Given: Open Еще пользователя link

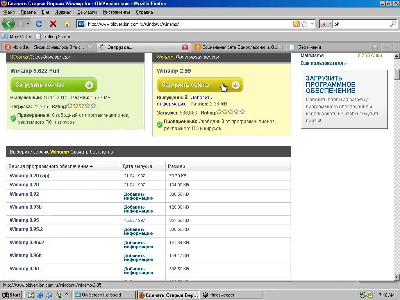Looking at the screenshot, I should pos(323,63).
